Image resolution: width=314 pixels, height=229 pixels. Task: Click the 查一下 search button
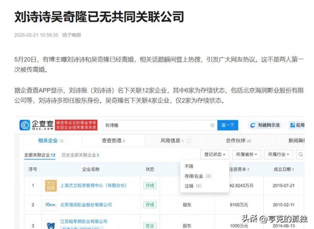(228, 125)
